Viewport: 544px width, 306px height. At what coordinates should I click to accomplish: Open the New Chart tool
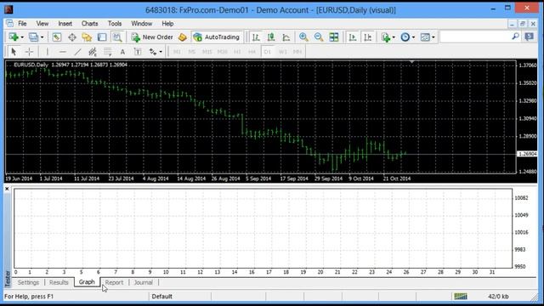click(14, 37)
